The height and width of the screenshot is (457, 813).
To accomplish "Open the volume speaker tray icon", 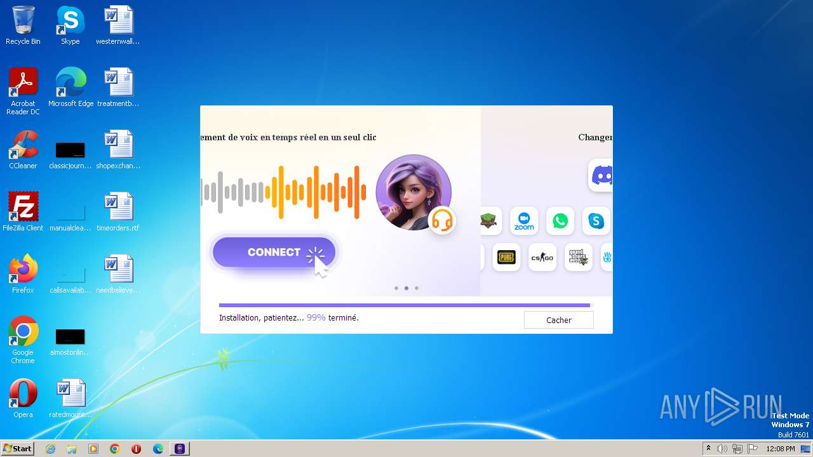I will coord(722,449).
